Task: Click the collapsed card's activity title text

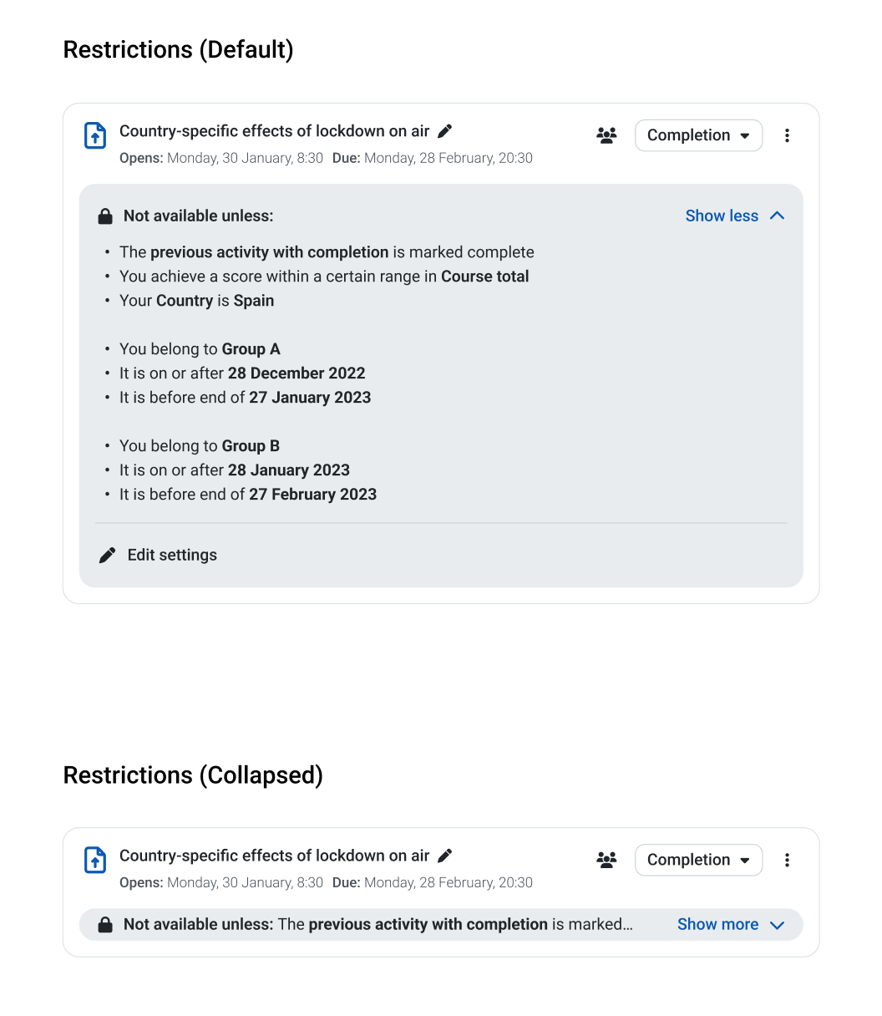Action: [274, 856]
